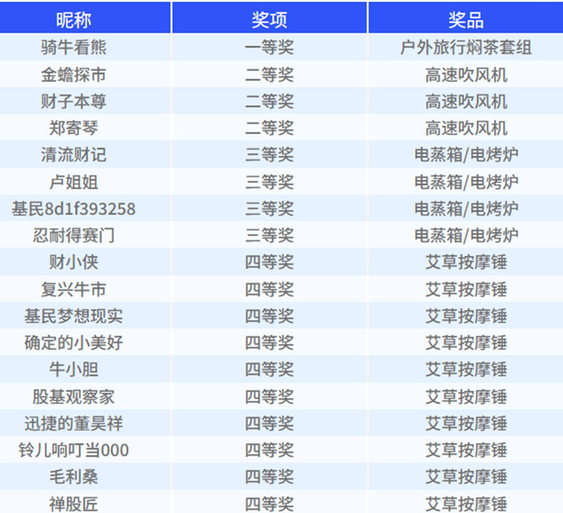Click 高速吹风机 in 郑寄琴 row
This screenshot has width=563, height=513.
pos(466,128)
